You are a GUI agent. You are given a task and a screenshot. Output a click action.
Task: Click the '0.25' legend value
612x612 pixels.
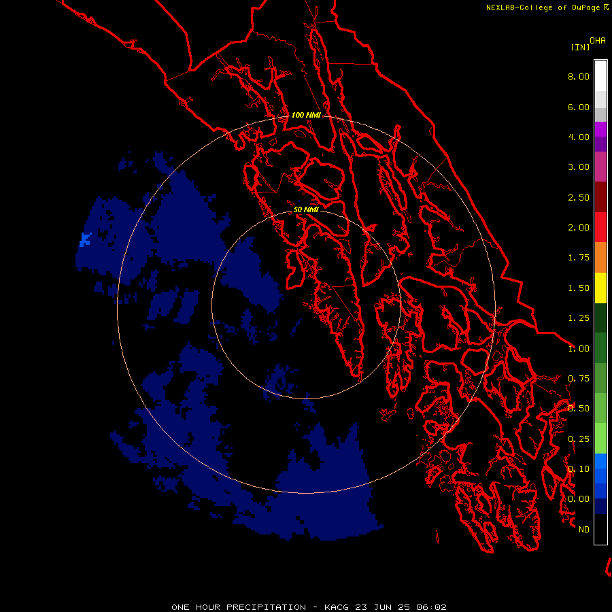[579, 439]
